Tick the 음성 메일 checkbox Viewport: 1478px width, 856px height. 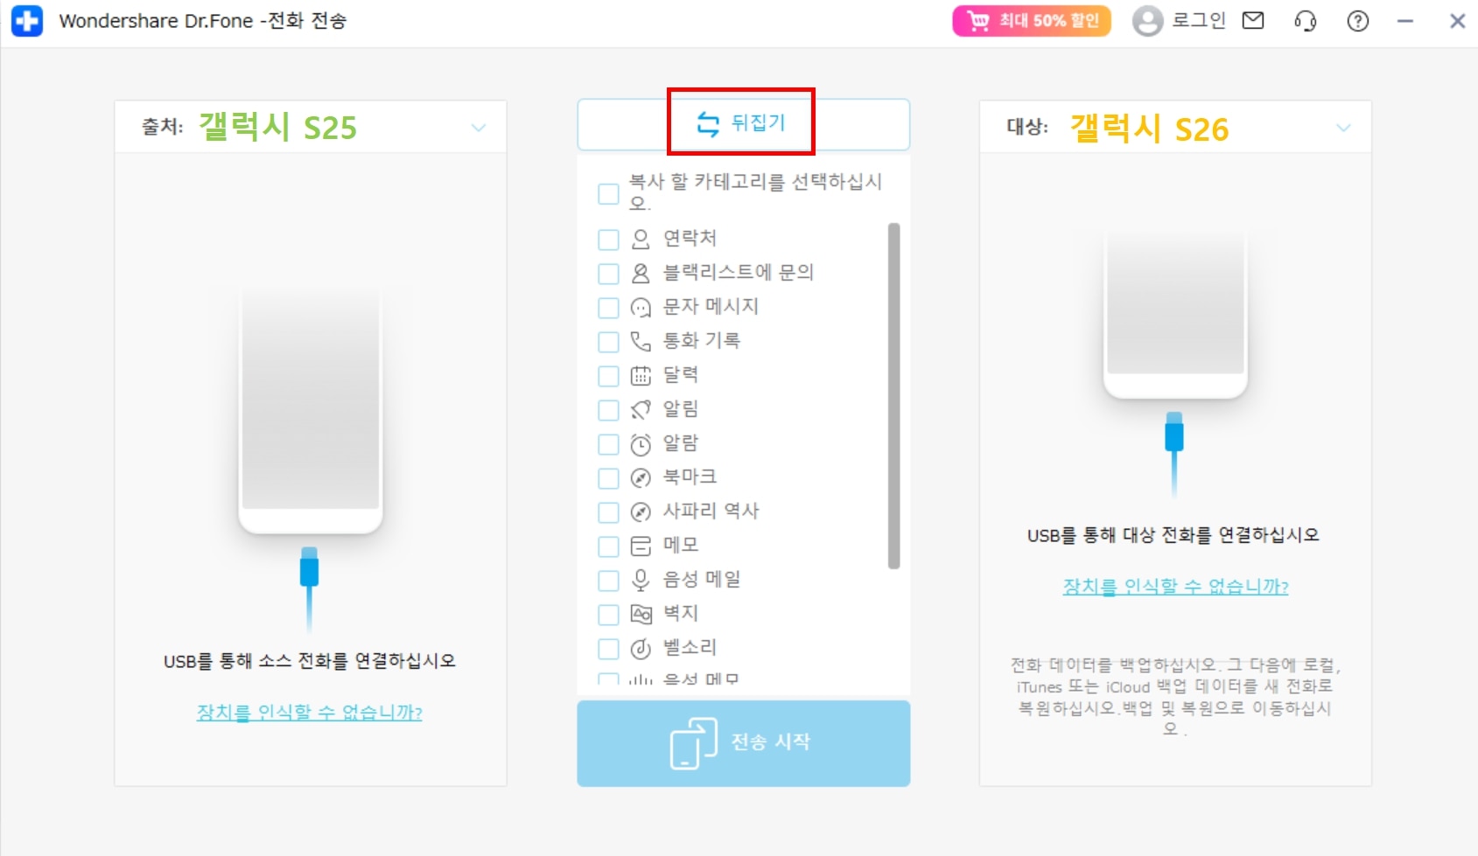[x=608, y=581]
